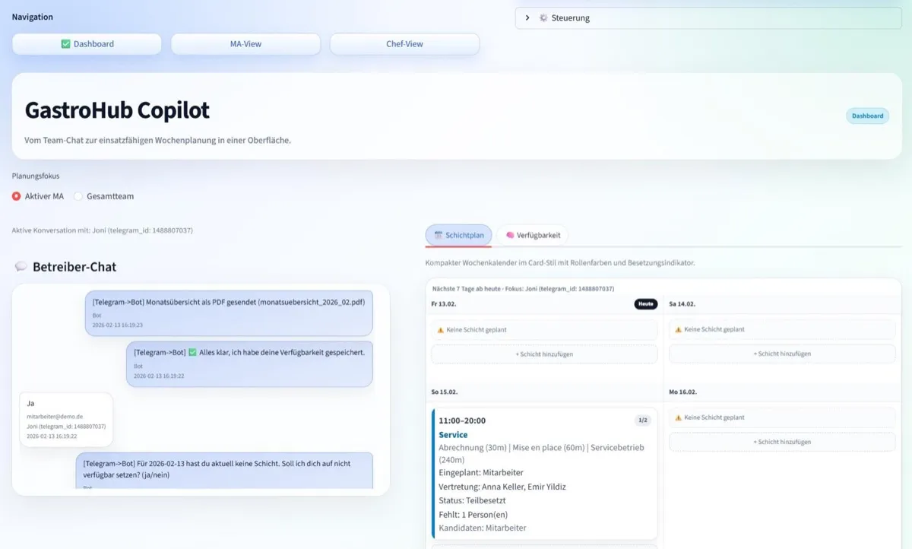Click the brain icon on the Verfügbarkeit tab
Viewport: 912px width, 549px height.
point(510,236)
